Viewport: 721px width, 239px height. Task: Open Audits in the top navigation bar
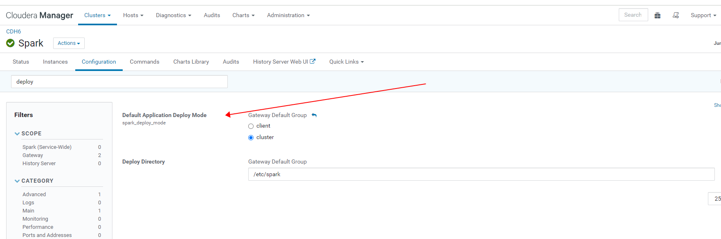(212, 15)
